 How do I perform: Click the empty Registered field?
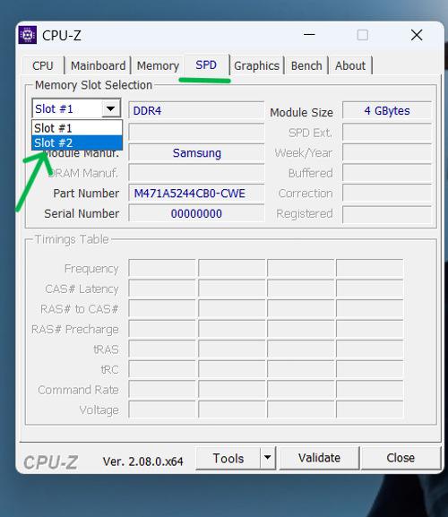point(387,214)
